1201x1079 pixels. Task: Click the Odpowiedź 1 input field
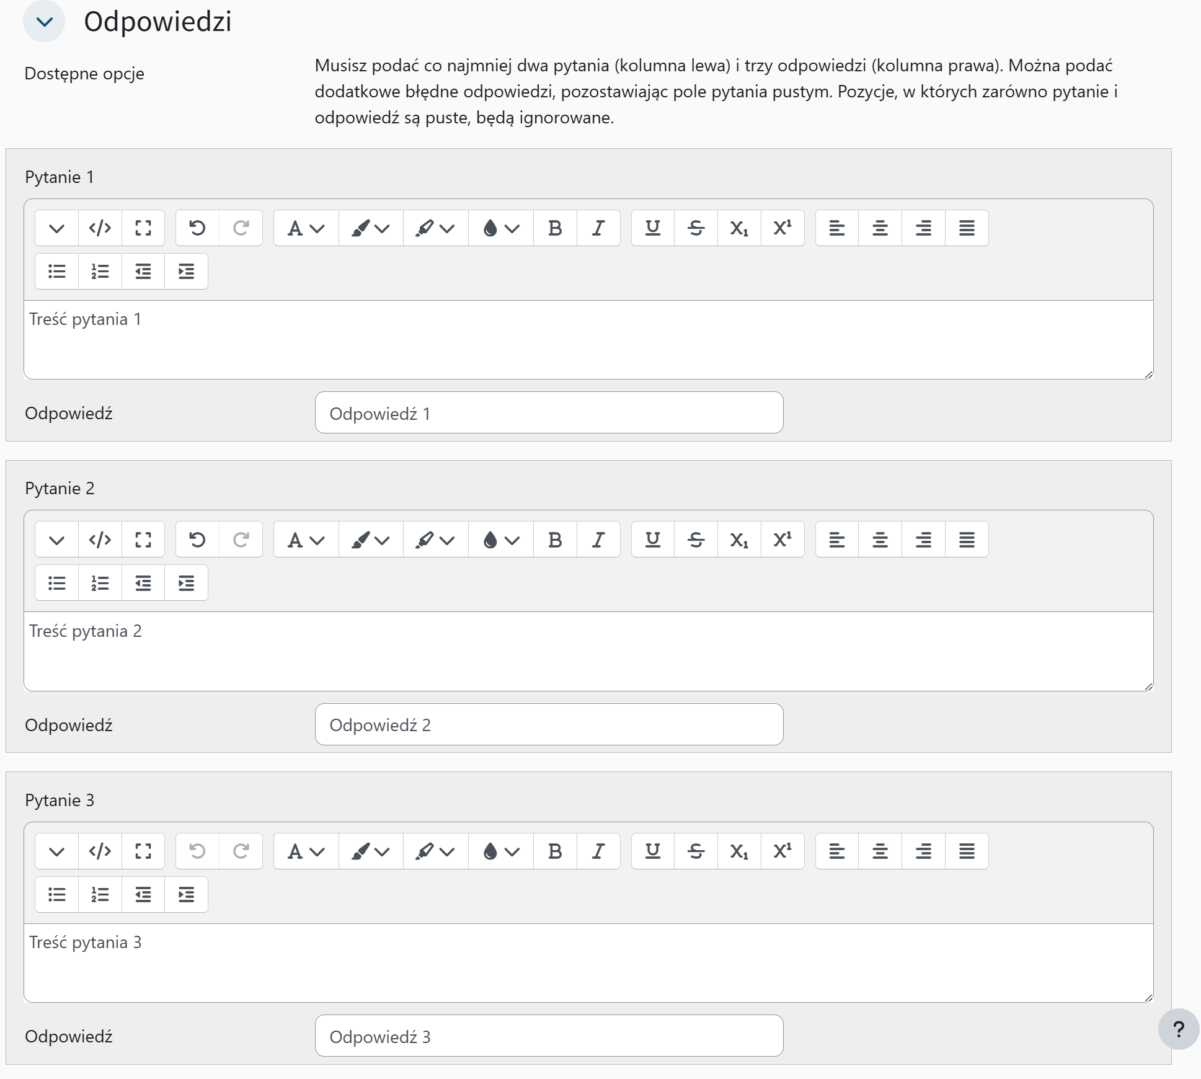click(x=549, y=413)
